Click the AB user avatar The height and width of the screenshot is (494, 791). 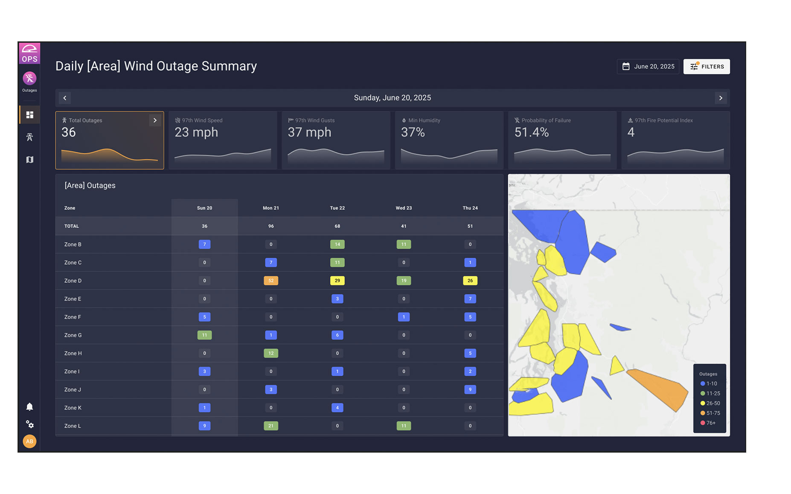point(29,441)
